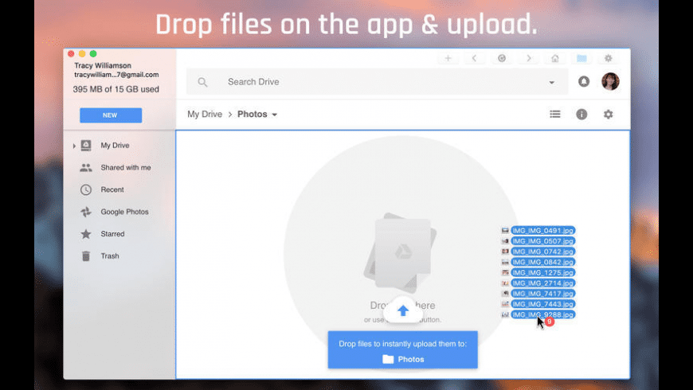Switch to list view icon

(555, 115)
